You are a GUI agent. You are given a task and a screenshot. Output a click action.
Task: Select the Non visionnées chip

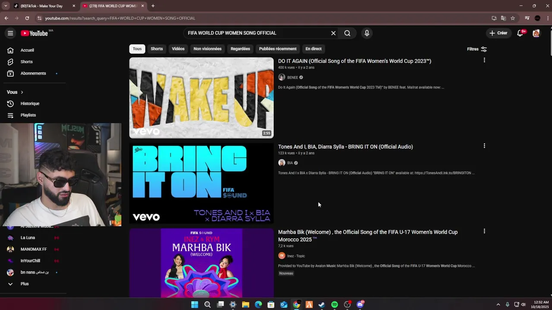207,49
